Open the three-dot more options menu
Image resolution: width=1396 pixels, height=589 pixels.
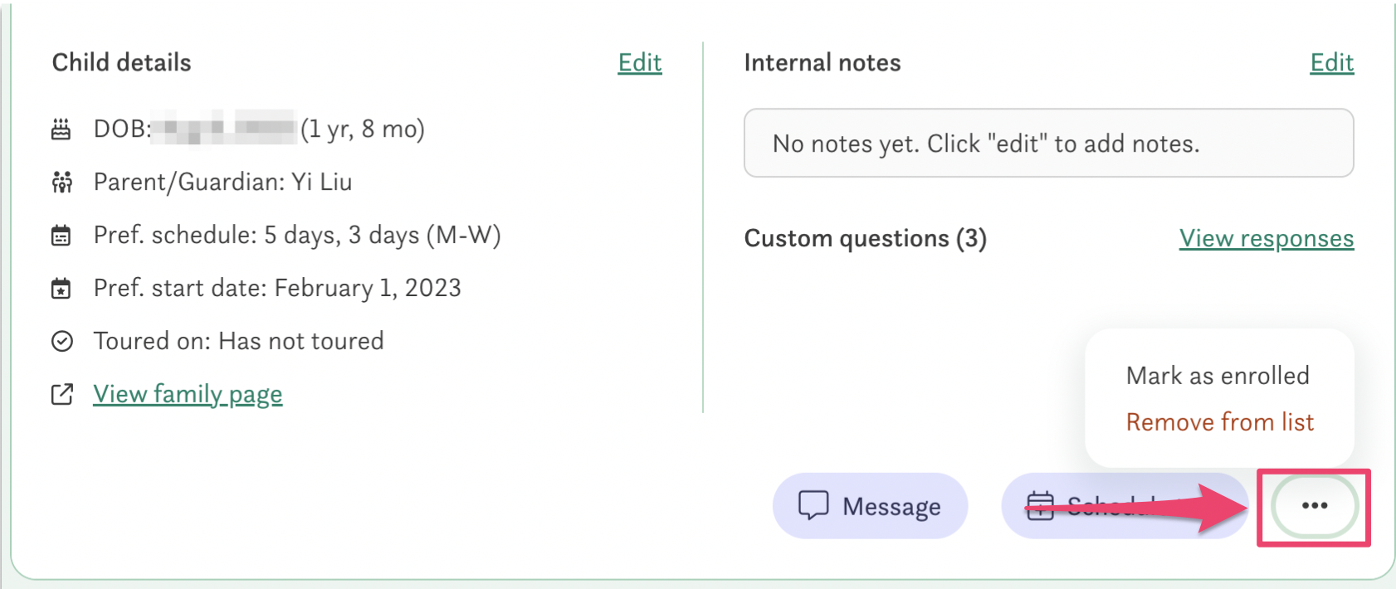[1315, 506]
